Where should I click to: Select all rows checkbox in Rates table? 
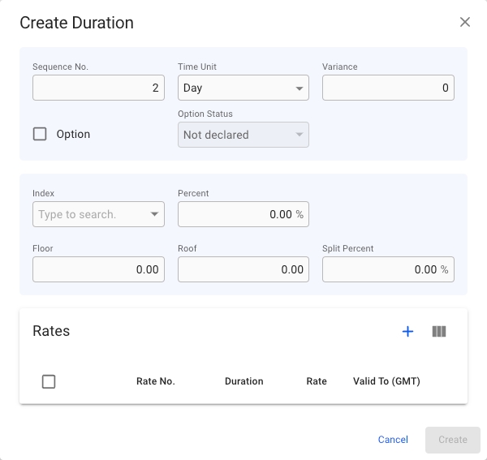click(x=49, y=381)
